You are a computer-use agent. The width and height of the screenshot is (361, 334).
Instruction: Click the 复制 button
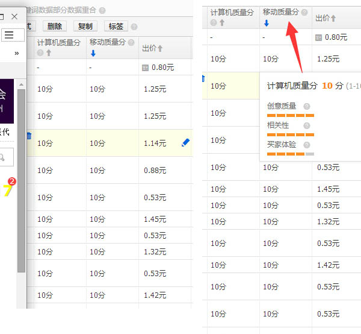(85, 27)
